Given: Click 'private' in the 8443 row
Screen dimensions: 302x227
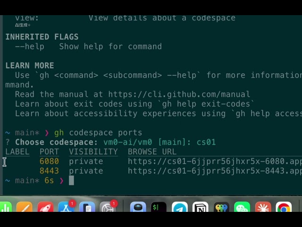Looking at the screenshot, I should tap(86, 171).
